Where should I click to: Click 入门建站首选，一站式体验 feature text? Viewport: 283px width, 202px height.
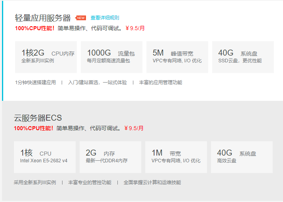98,83
